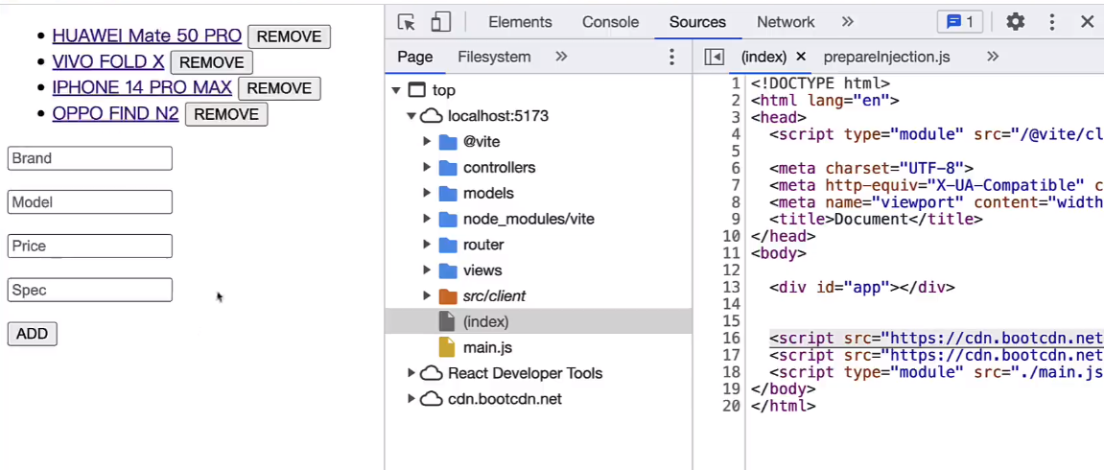Switch to the Console panel tab

[x=610, y=22]
